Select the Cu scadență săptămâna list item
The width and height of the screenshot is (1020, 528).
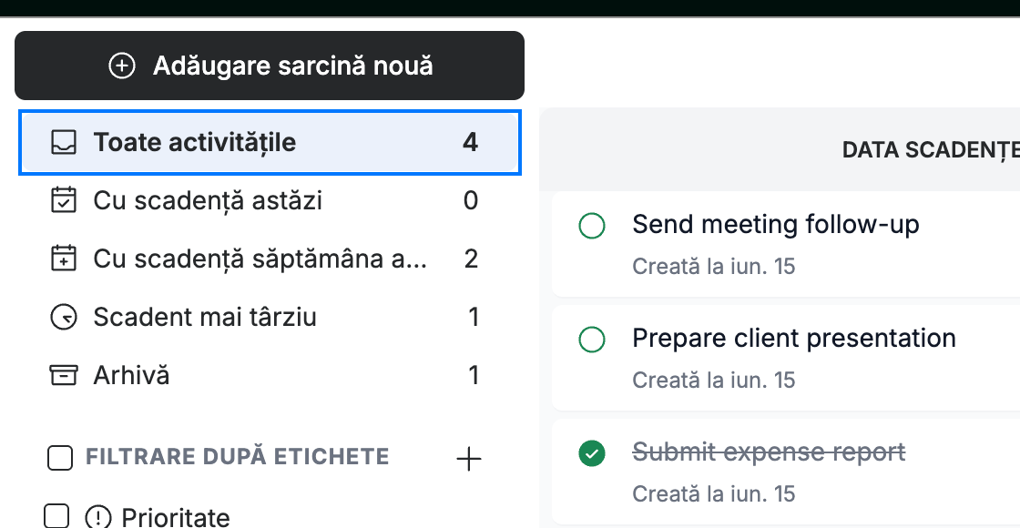[270, 259]
